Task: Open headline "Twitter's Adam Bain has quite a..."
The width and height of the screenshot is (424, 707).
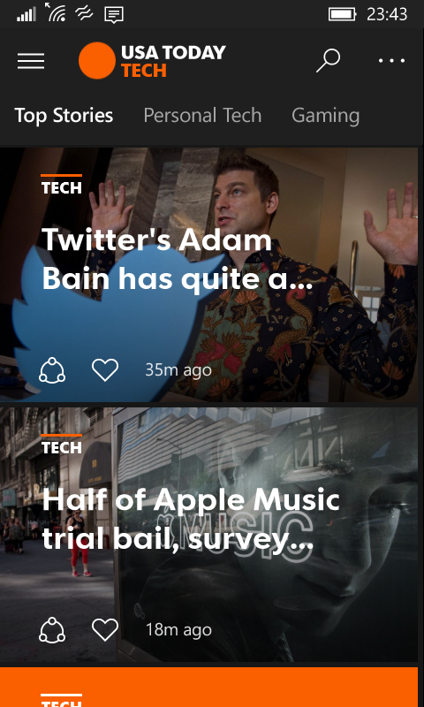Action: point(177,259)
